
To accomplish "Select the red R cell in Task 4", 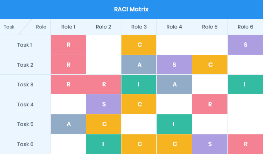I will tap(210, 104).
